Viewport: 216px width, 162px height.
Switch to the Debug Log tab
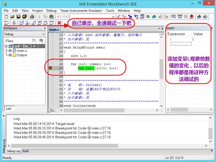point(14,151)
